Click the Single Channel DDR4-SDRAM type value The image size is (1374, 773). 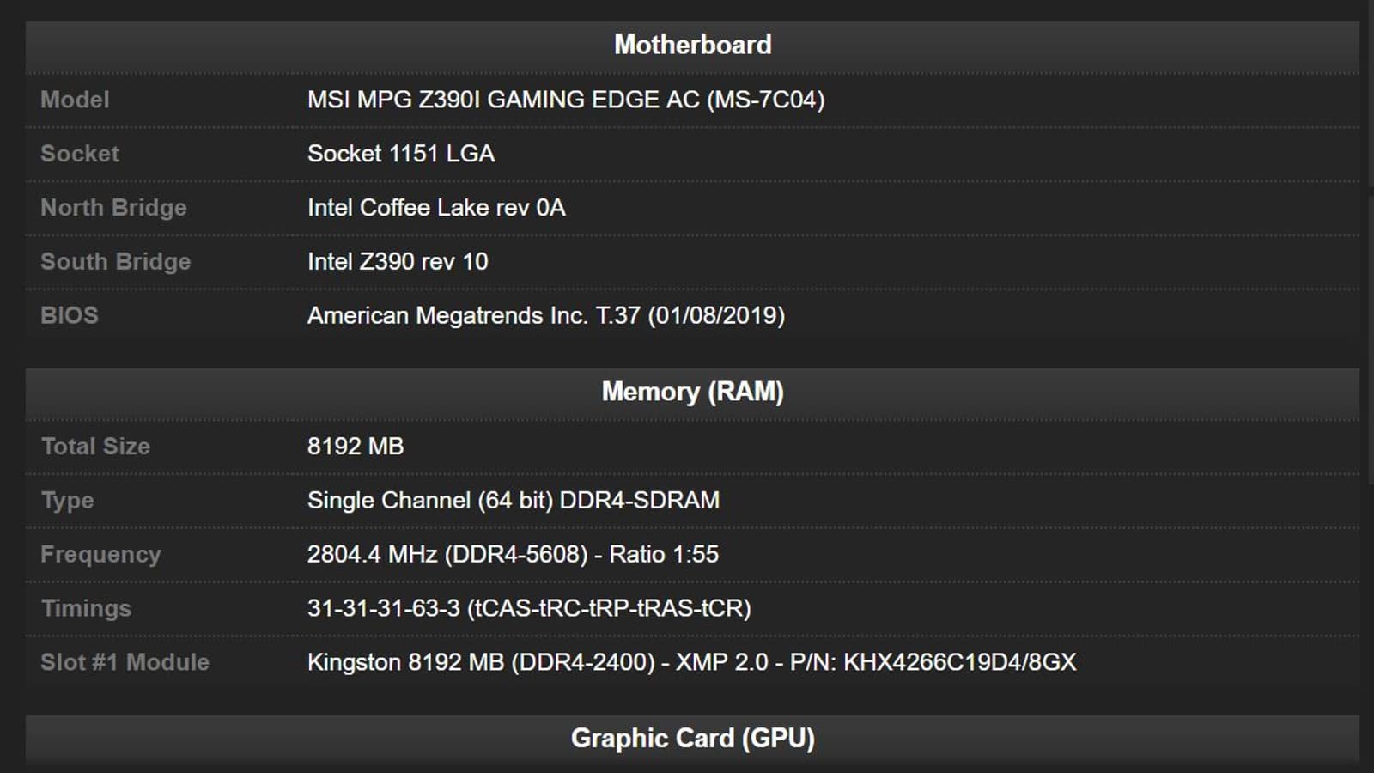[x=513, y=501]
